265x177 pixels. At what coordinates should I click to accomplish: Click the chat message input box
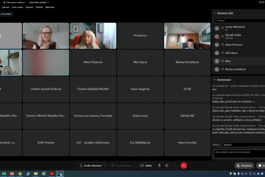tap(239, 154)
